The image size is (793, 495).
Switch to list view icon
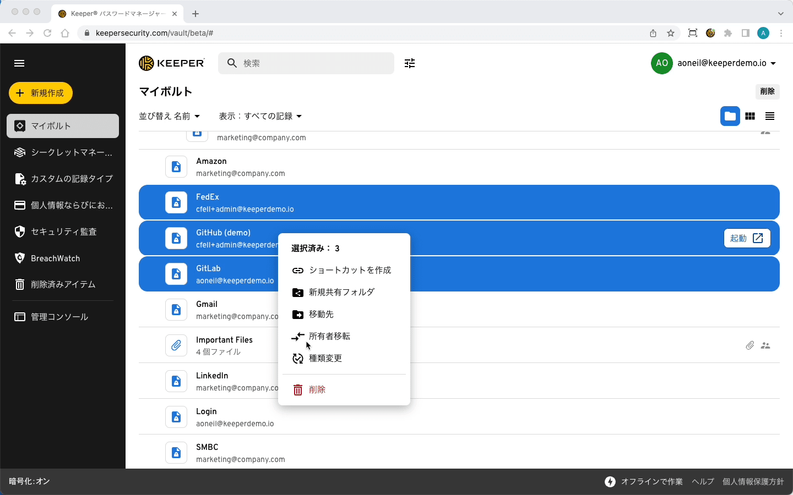(x=770, y=116)
